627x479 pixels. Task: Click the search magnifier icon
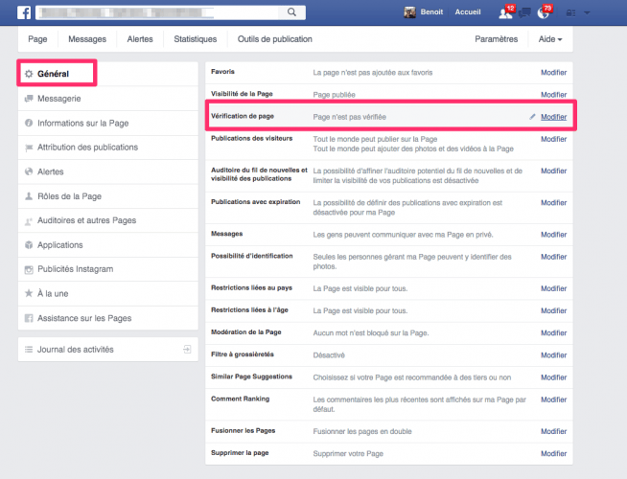pyautogui.click(x=291, y=12)
